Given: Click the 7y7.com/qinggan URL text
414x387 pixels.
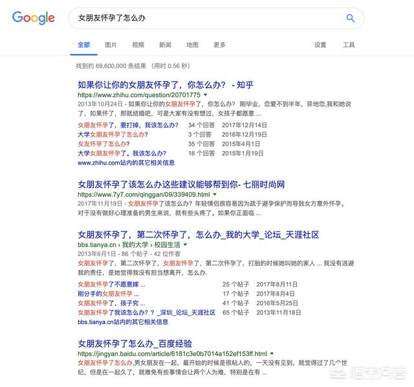Looking at the screenshot, I should coord(144,194).
